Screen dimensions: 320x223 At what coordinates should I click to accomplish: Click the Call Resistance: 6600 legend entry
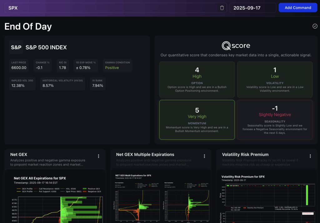coord(47,189)
